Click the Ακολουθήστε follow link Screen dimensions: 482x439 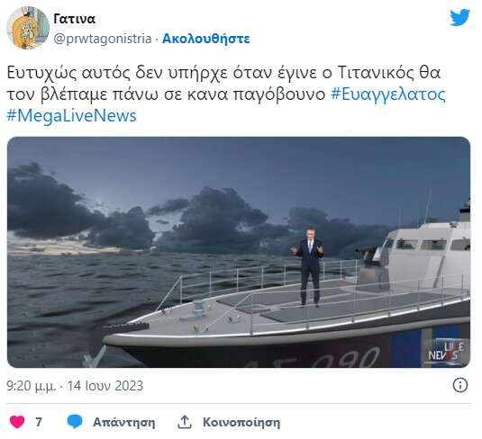tap(205, 39)
